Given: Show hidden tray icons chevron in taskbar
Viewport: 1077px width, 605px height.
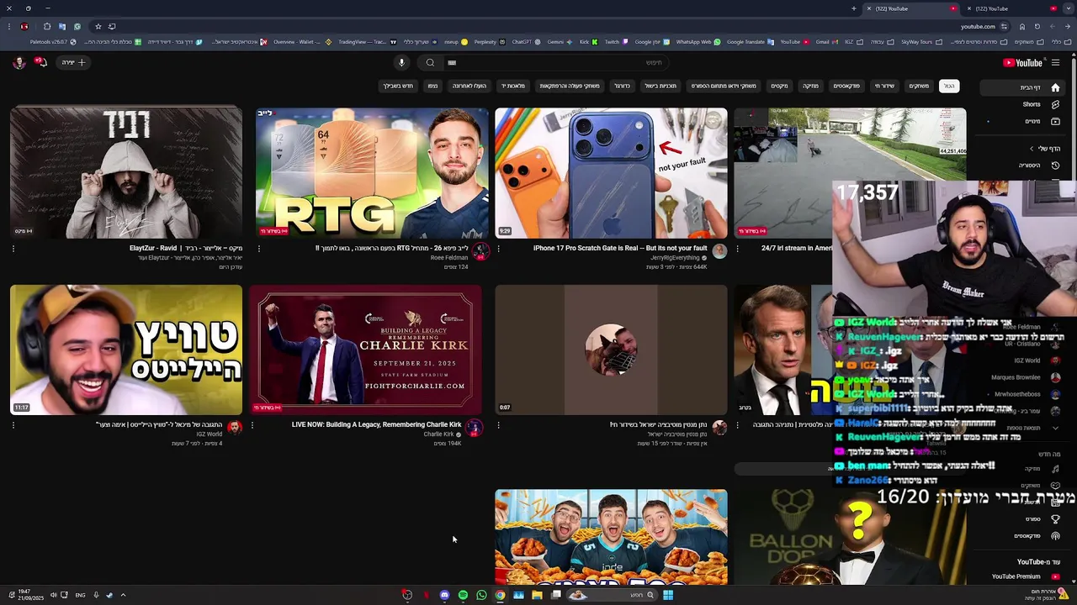Looking at the screenshot, I should click(x=123, y=595).
